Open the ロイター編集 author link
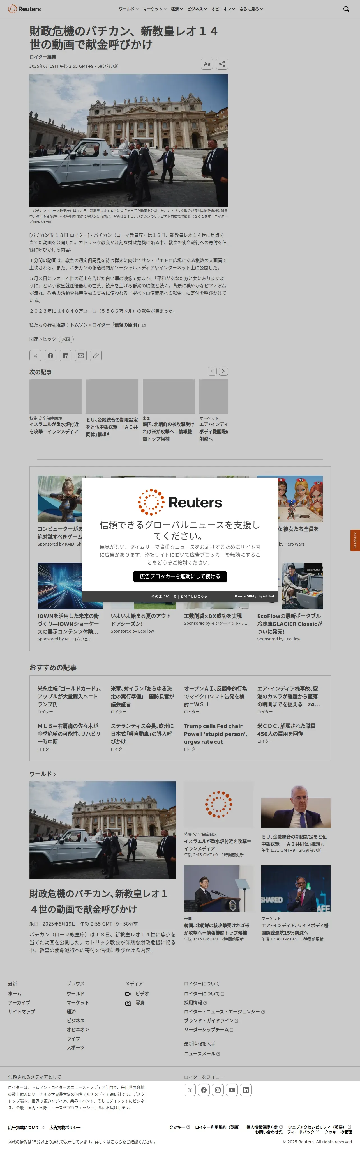360x1152 pixels. pos(43,57)
